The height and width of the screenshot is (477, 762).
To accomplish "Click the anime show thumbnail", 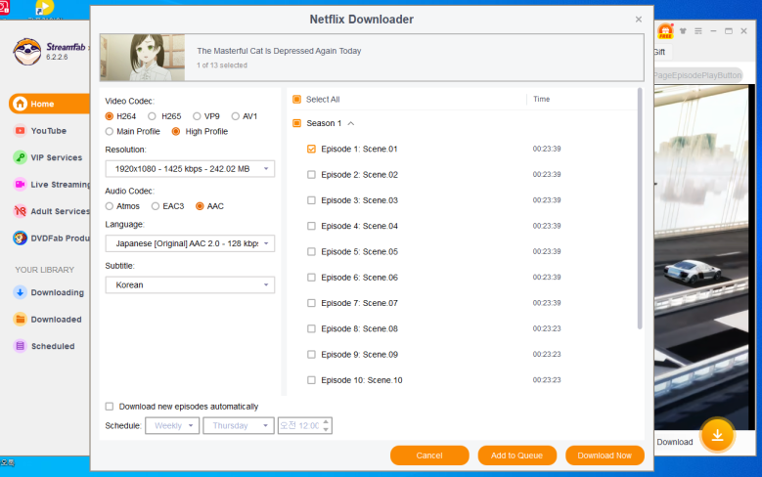I will 143,58.
